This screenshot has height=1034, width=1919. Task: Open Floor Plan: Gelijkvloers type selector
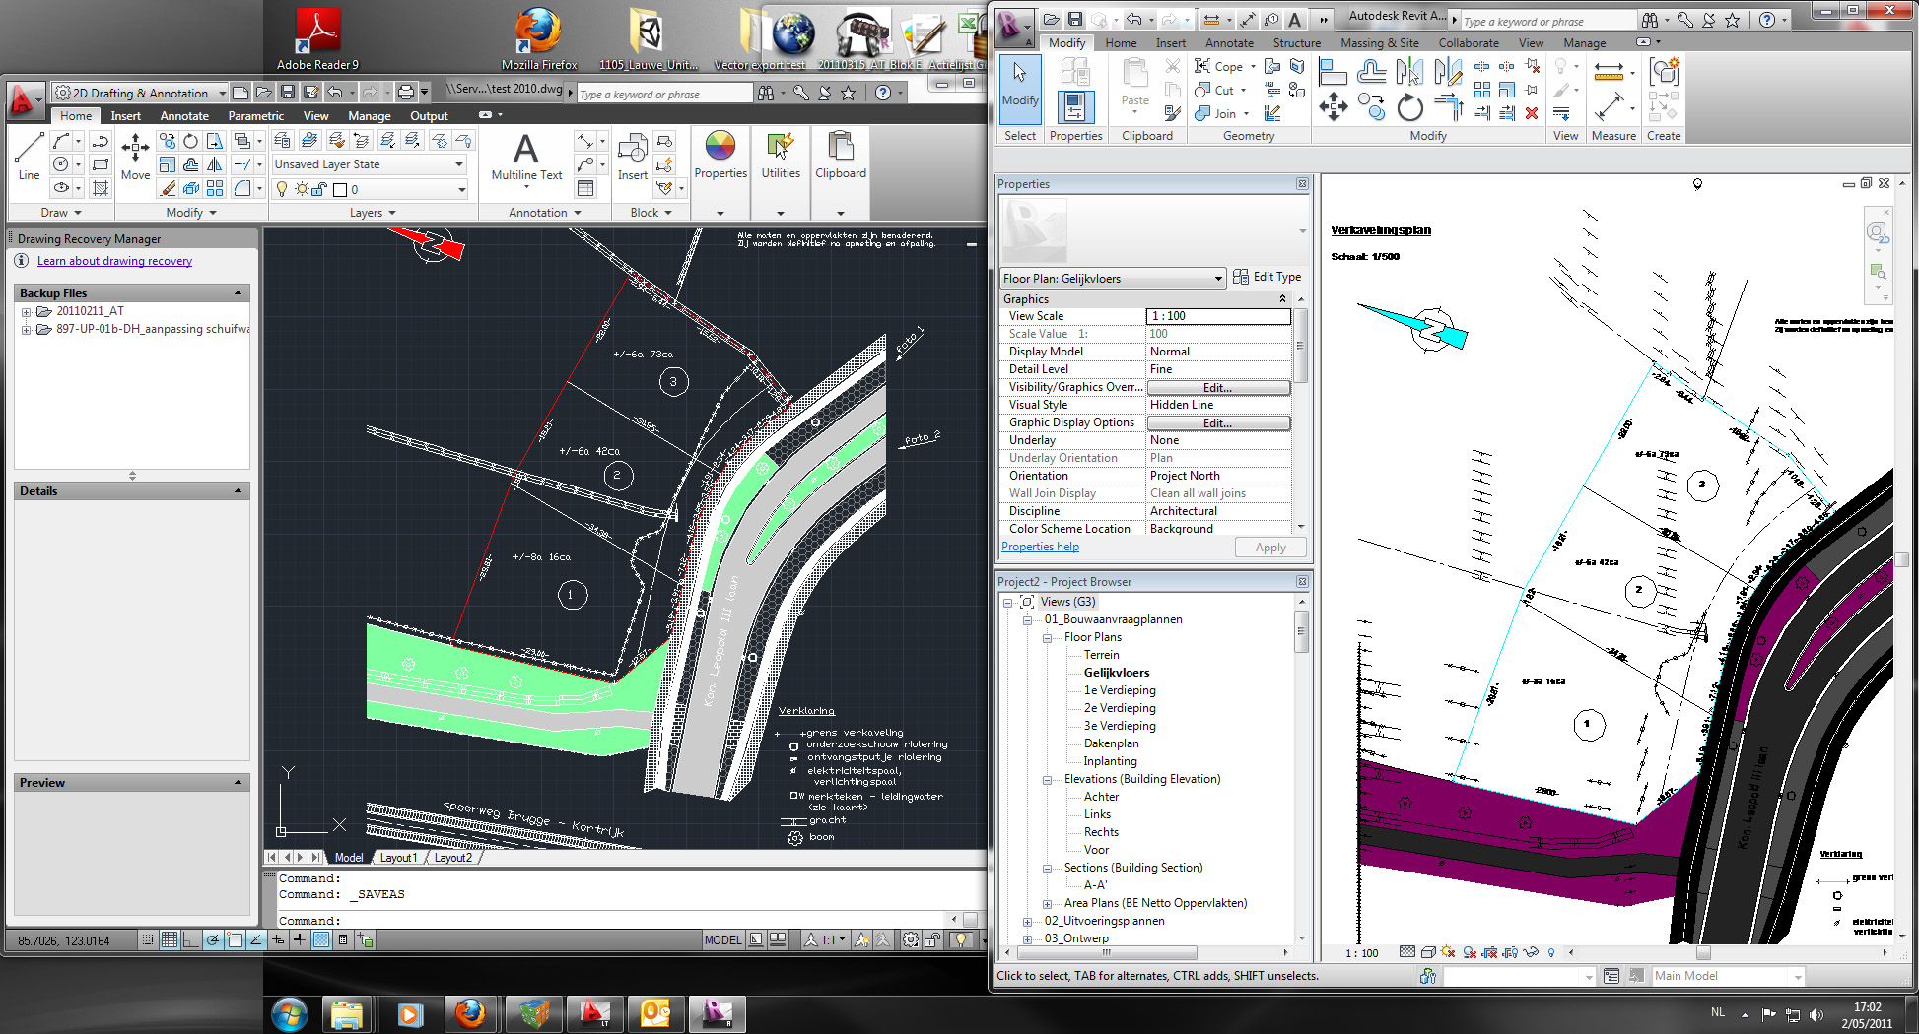click(x=1112, y=279)
